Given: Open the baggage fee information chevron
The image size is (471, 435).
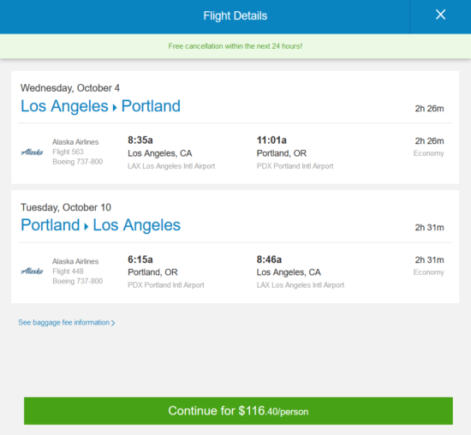Looking at the screenshot, I should point(113,323).
